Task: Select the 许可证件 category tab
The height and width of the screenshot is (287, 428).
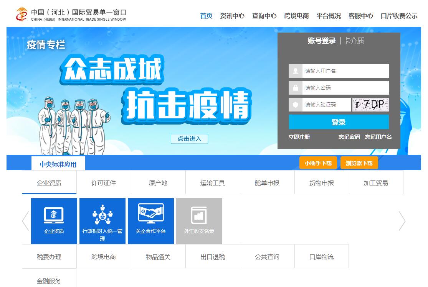Action: pyautogui.click(x=104, y=183)
